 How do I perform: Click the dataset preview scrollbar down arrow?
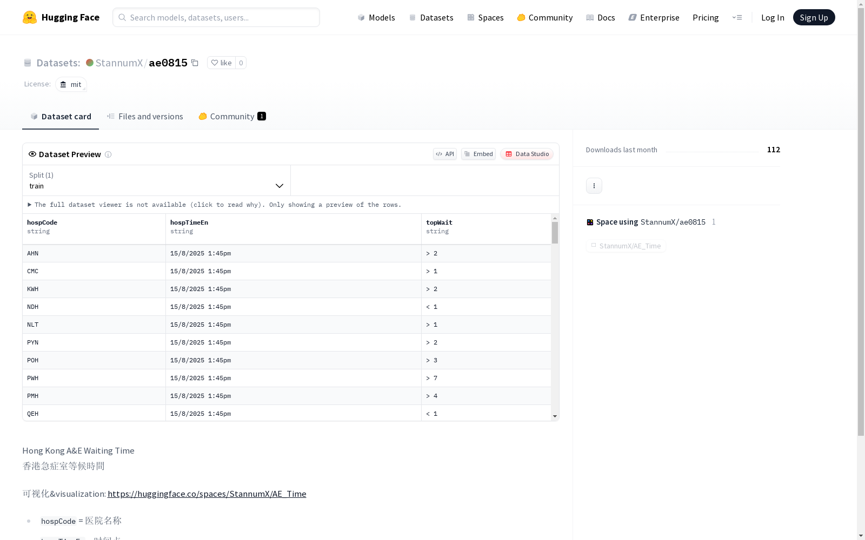tap(555, 416)
